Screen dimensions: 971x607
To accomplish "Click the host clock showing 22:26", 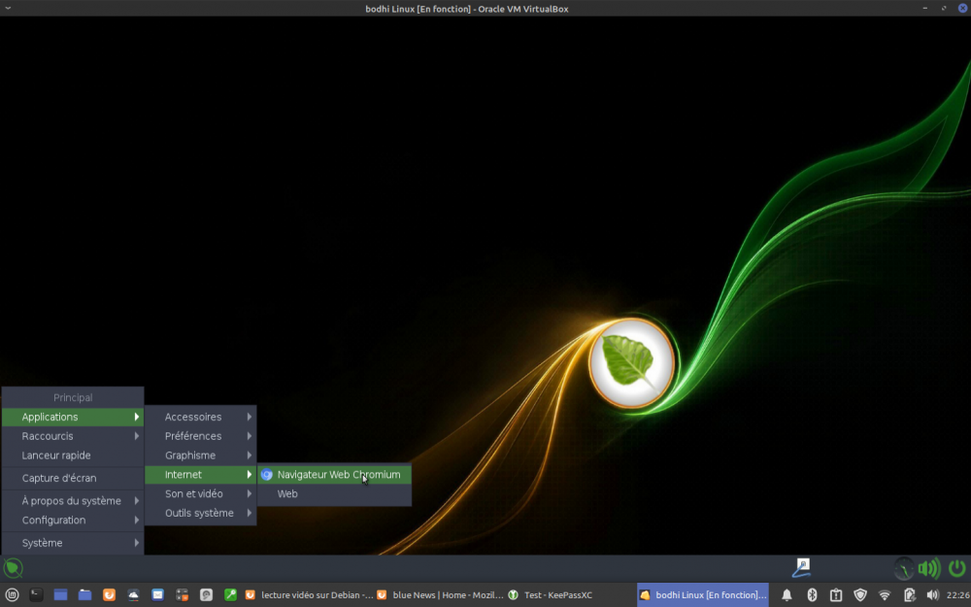I will (x=956, y=594).
